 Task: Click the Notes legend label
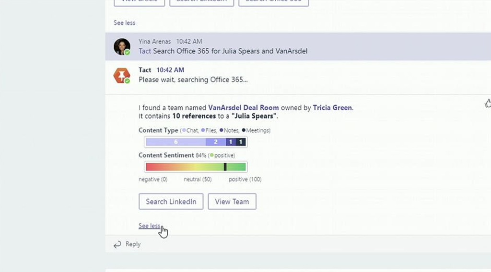coord(231,130)
